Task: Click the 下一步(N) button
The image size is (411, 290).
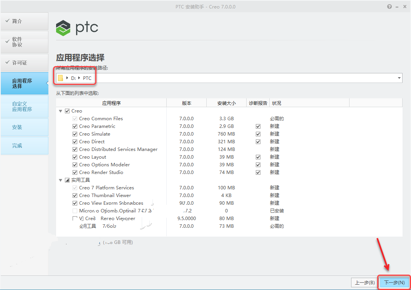Action: pyautogui.click(x=394, y=282)
